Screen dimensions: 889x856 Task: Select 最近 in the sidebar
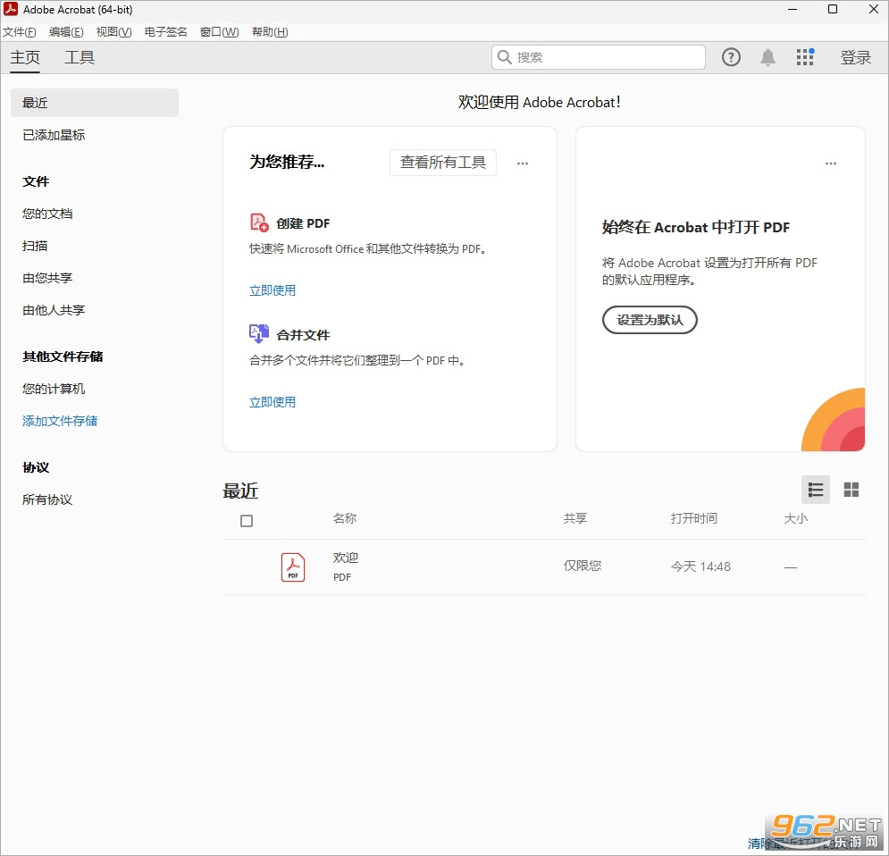[x=95, y=103]
